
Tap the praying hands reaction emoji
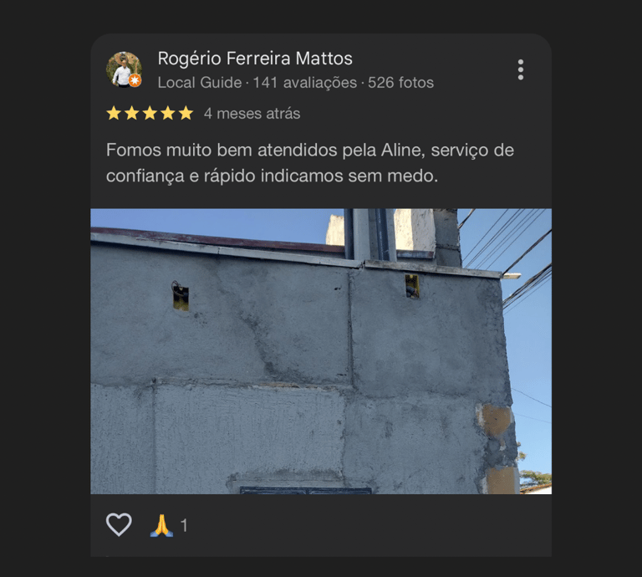coord(161,525)
